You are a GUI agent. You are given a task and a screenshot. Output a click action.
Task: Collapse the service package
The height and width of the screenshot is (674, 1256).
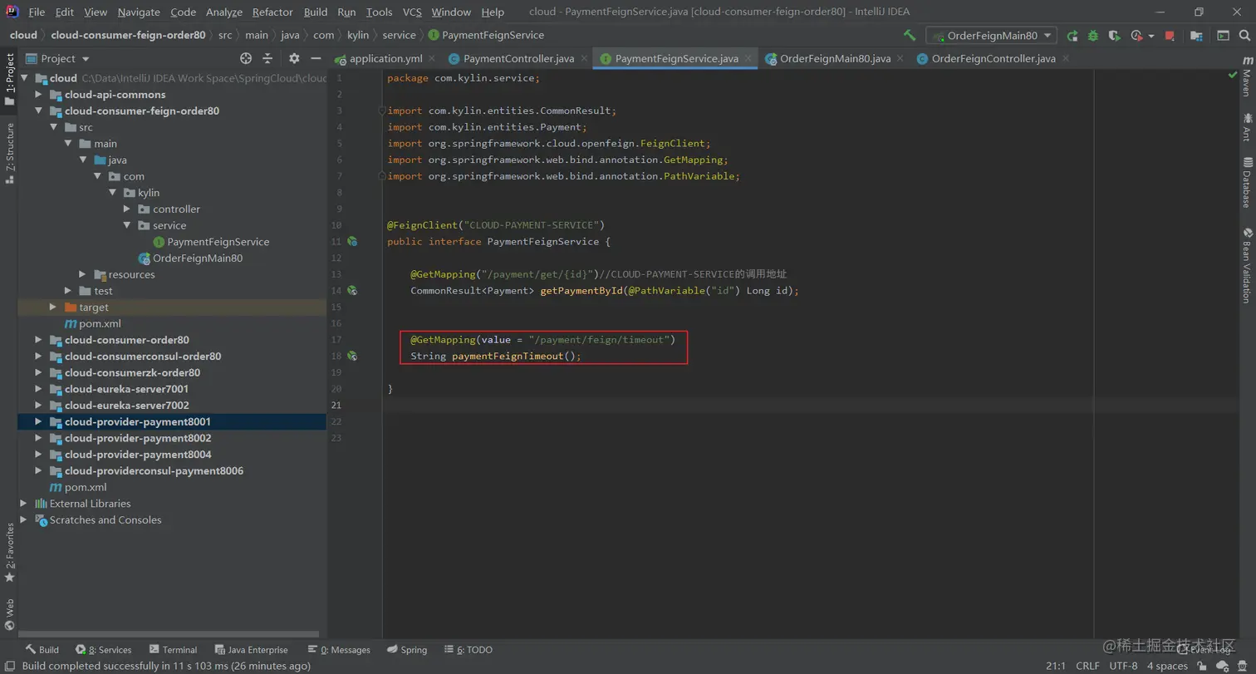click(126, 225)
